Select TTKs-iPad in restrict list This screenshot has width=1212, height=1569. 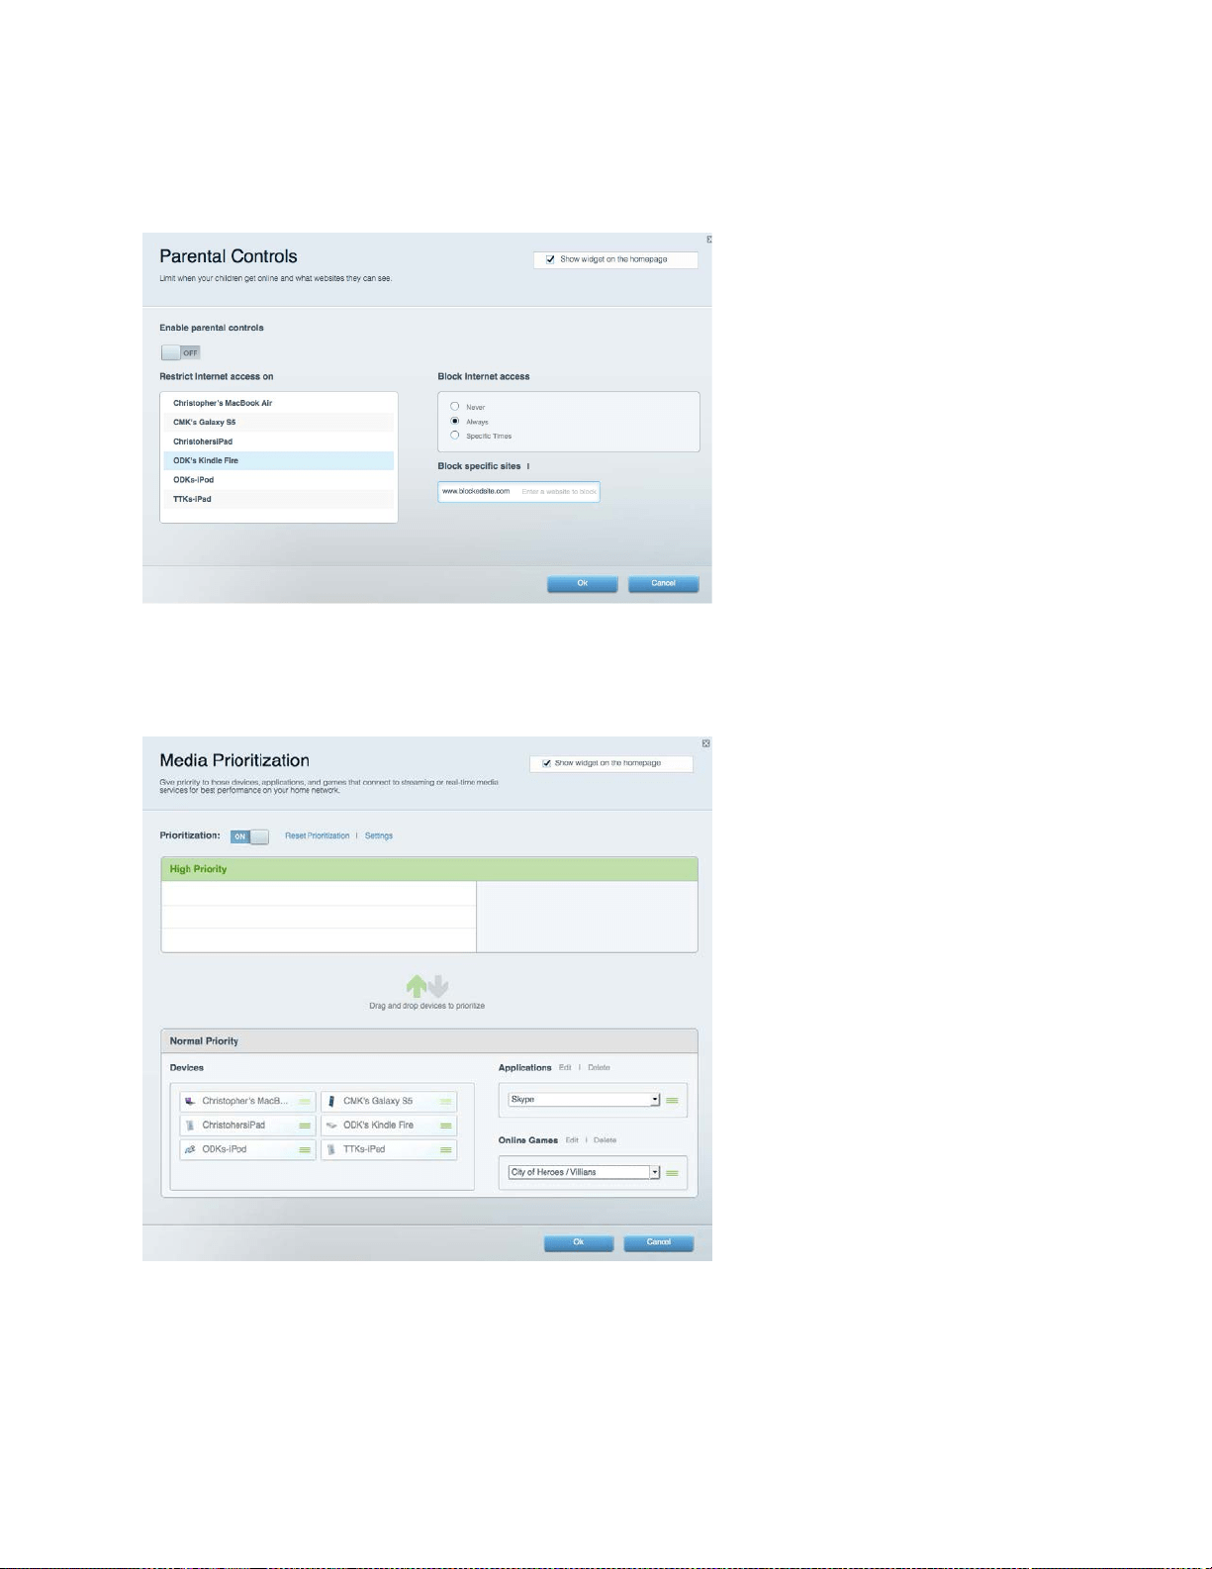279,499
